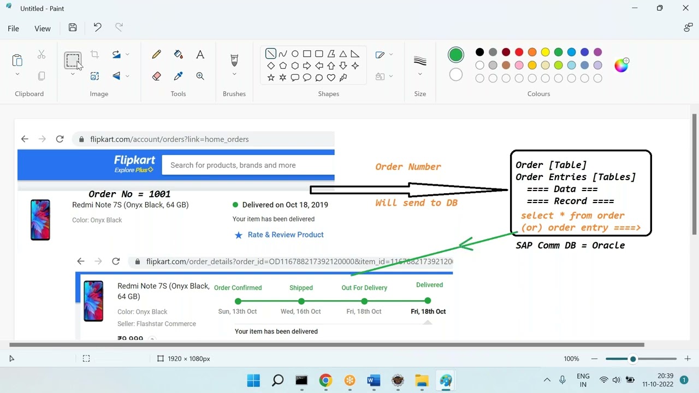This screenshot has height=393, width=699.
Task: Expand the Brushes dropdown chevron
Action: coord(234,74)
